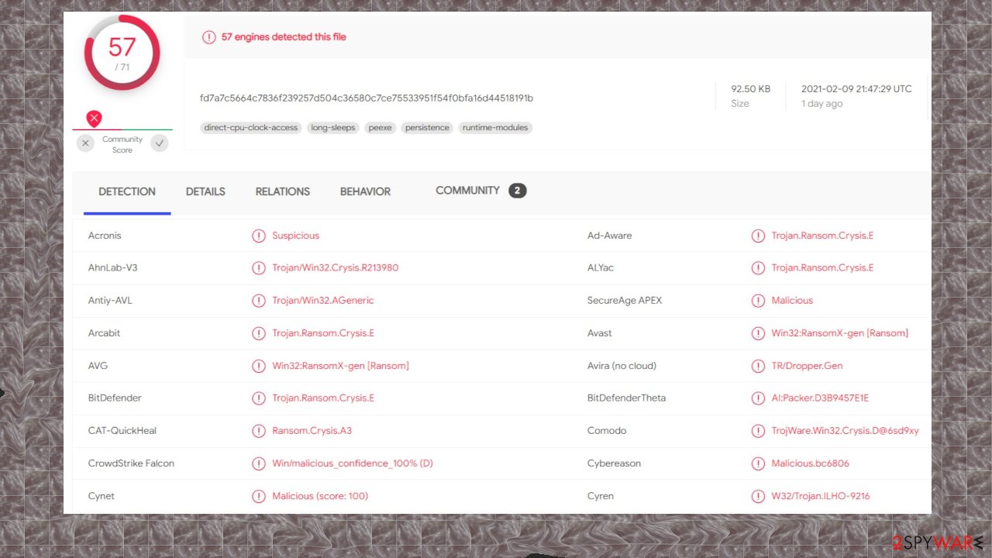Switch to the DETAILS tab
This screenshot has width=992, height=558.
[205, 191]
